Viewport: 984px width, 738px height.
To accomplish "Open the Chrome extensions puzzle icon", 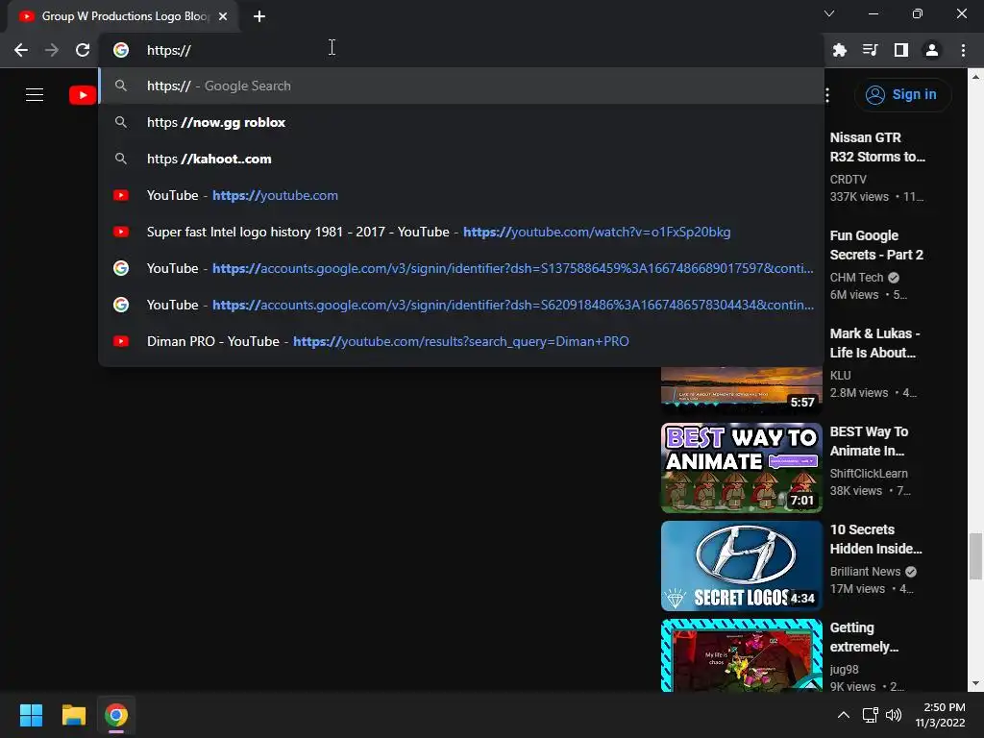I will point(840,50).
